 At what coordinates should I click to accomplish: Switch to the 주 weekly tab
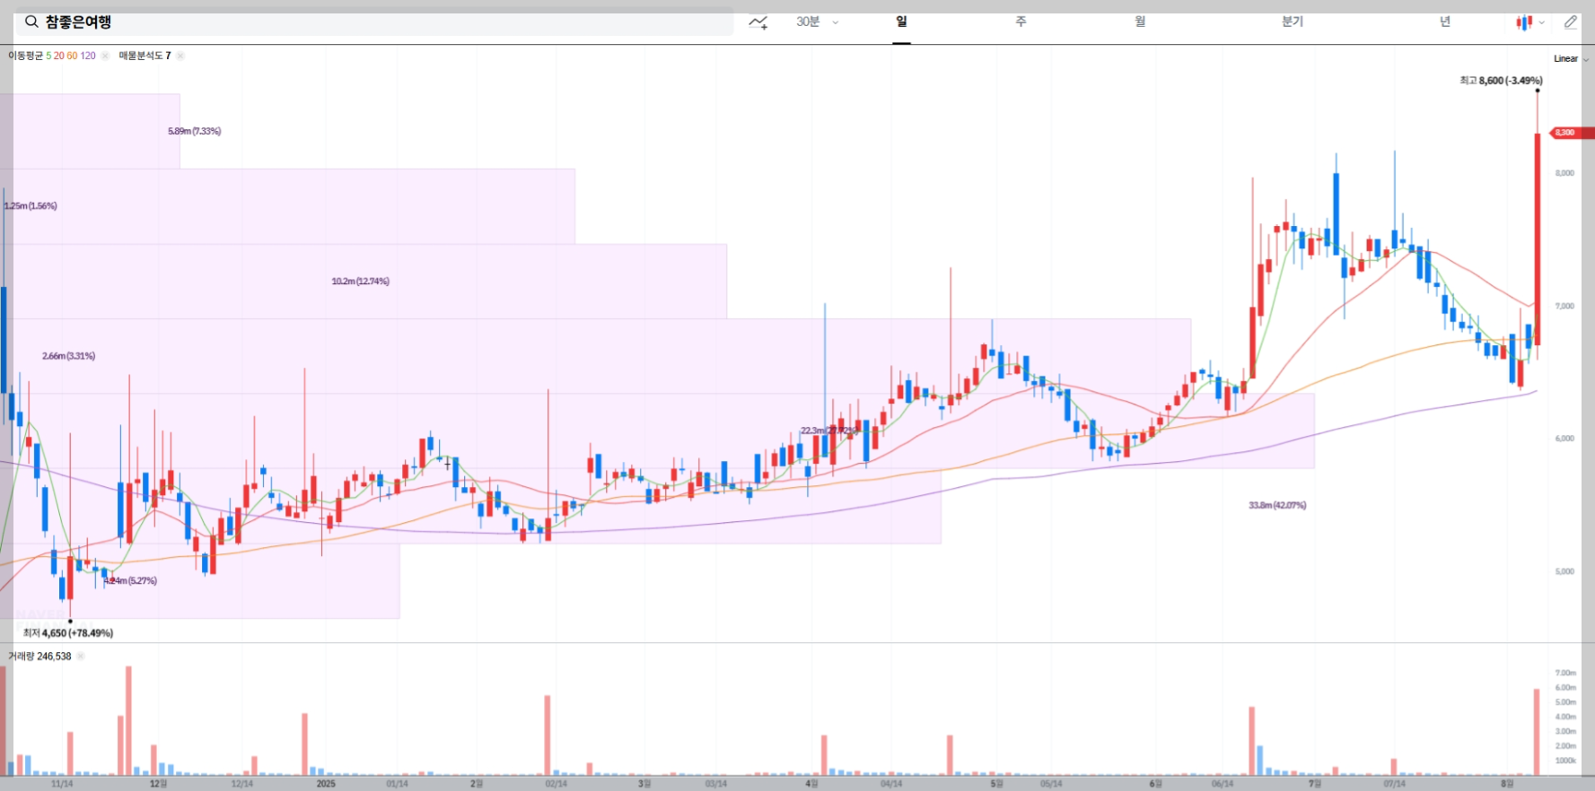click(1021, 22)
